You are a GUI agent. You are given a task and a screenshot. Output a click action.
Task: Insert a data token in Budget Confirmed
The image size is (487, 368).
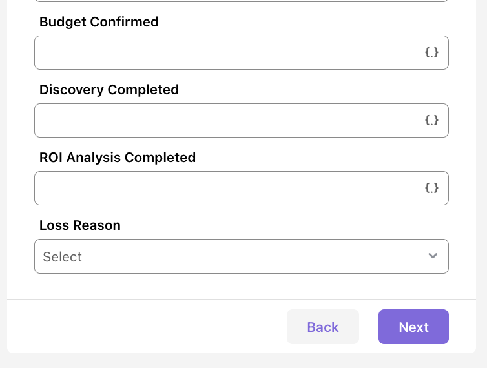(431, 52)
